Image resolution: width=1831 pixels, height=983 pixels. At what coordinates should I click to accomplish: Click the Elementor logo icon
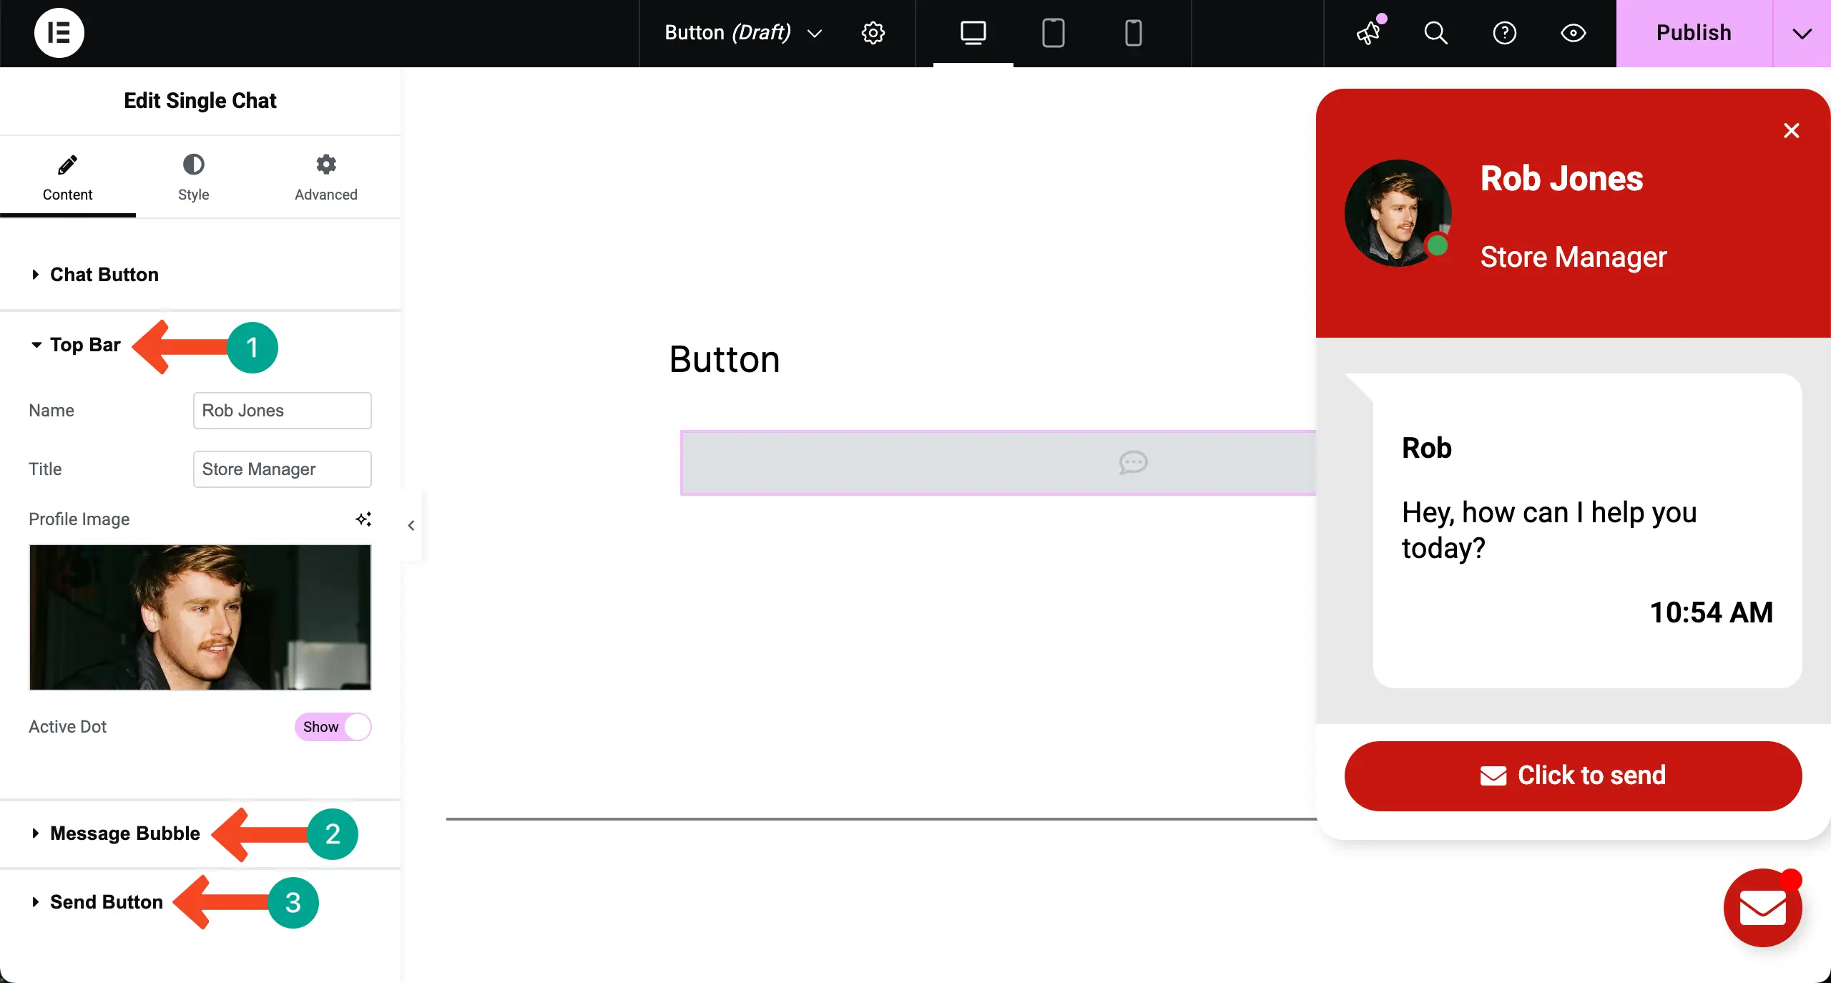pyautogui.click(x=59, y=33)
